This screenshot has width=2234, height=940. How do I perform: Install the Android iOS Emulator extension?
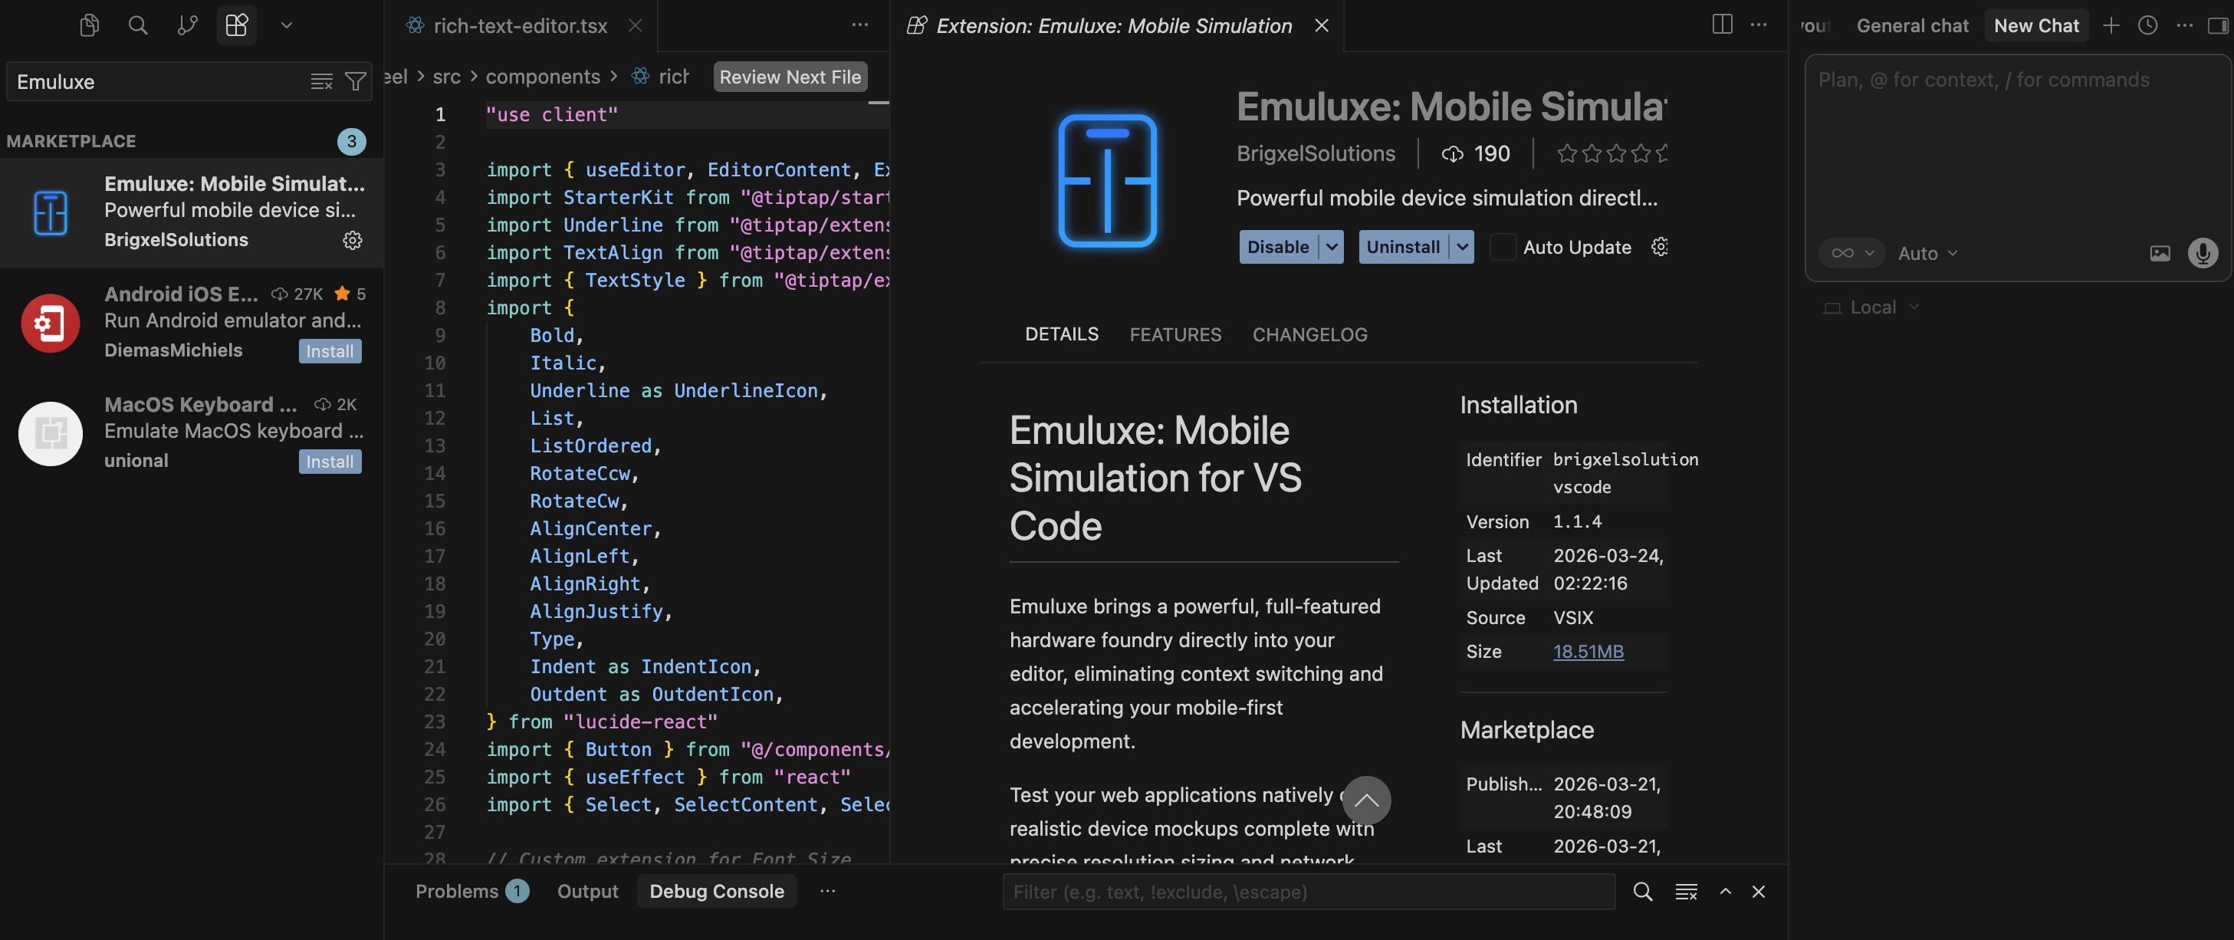point(330,351)
